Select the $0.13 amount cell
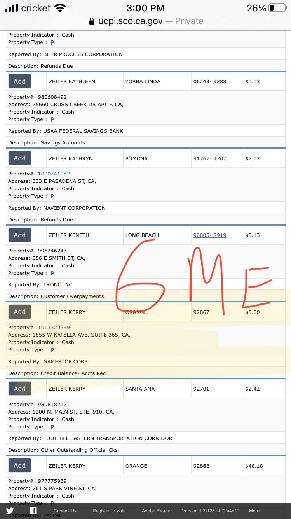Screen dimensions: 291x519 264,235
